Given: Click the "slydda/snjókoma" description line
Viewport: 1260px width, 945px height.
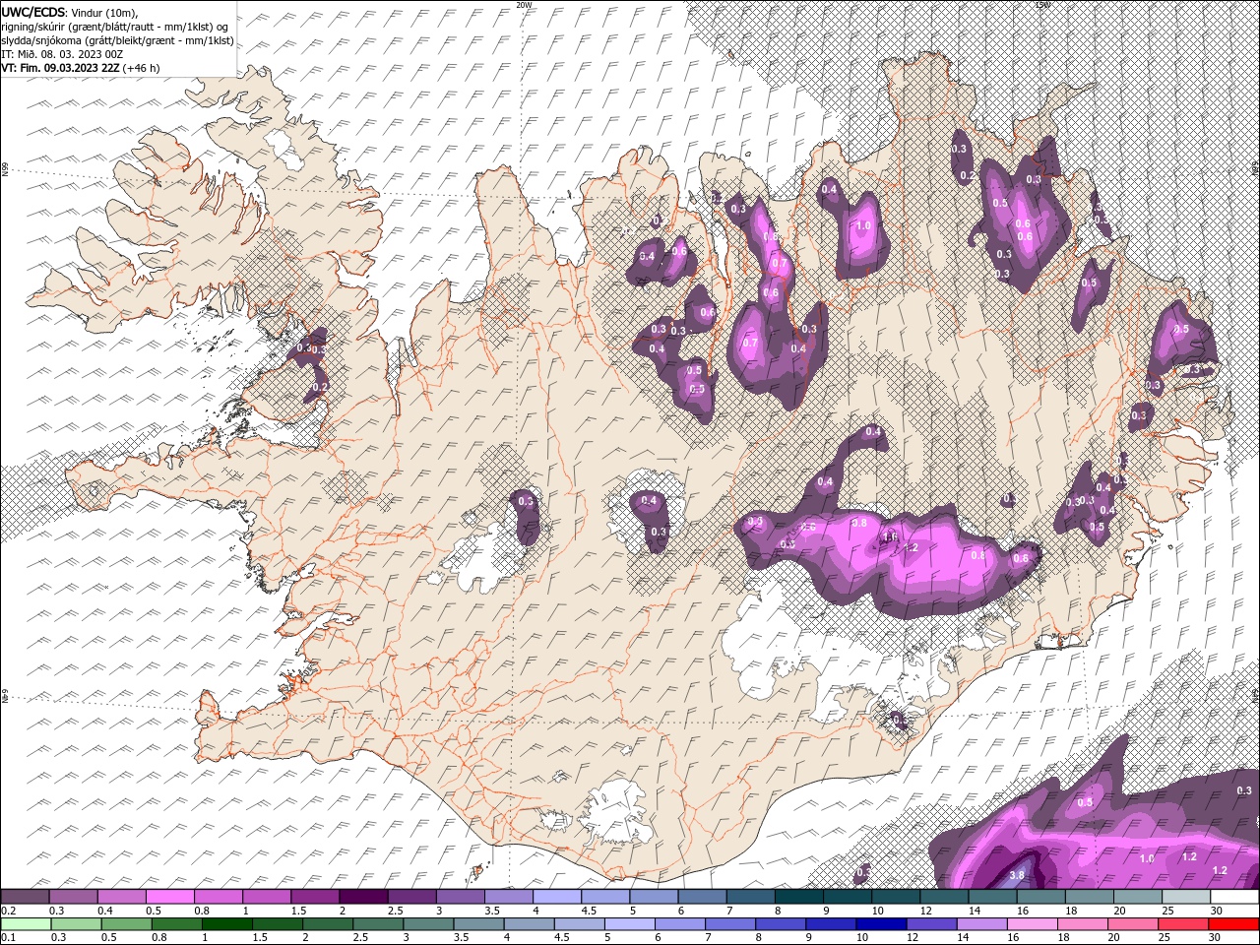Looking at the screenshot, I should [x=115, y=40].
